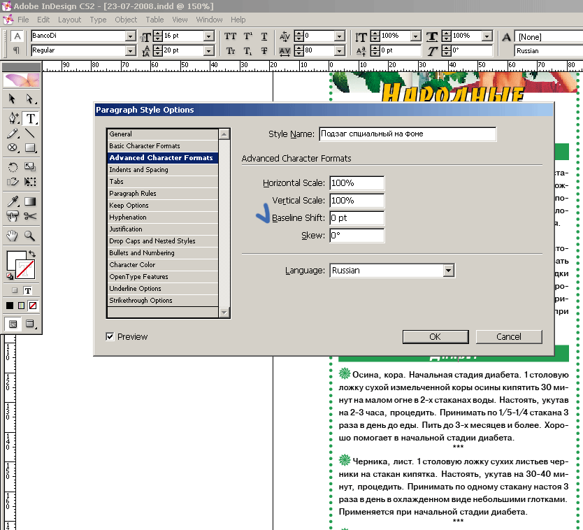This screenshot has width=583, height=530.
Task: Open the control panel horizontal scale dropdown
Action: (x=487, y=36)
